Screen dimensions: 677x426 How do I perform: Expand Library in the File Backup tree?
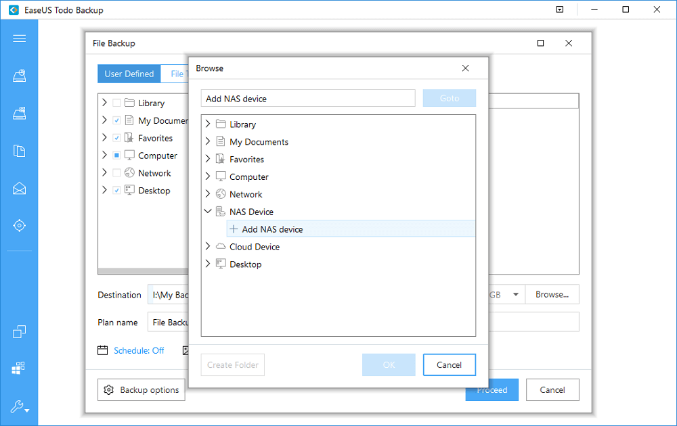104,103
